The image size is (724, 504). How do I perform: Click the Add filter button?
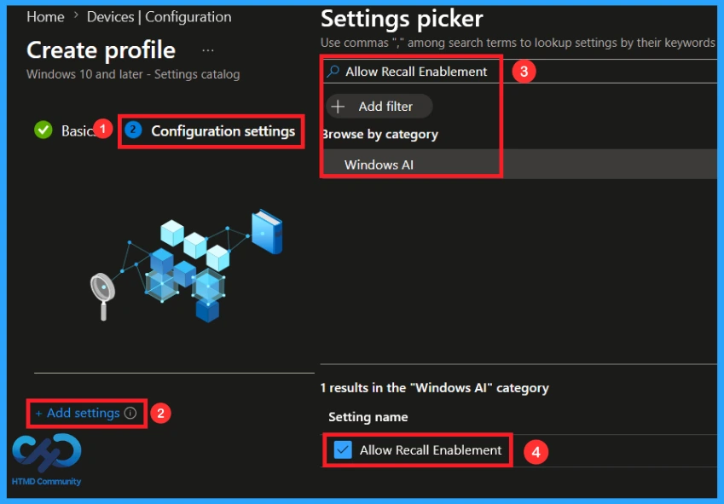(x=379, y=106)
